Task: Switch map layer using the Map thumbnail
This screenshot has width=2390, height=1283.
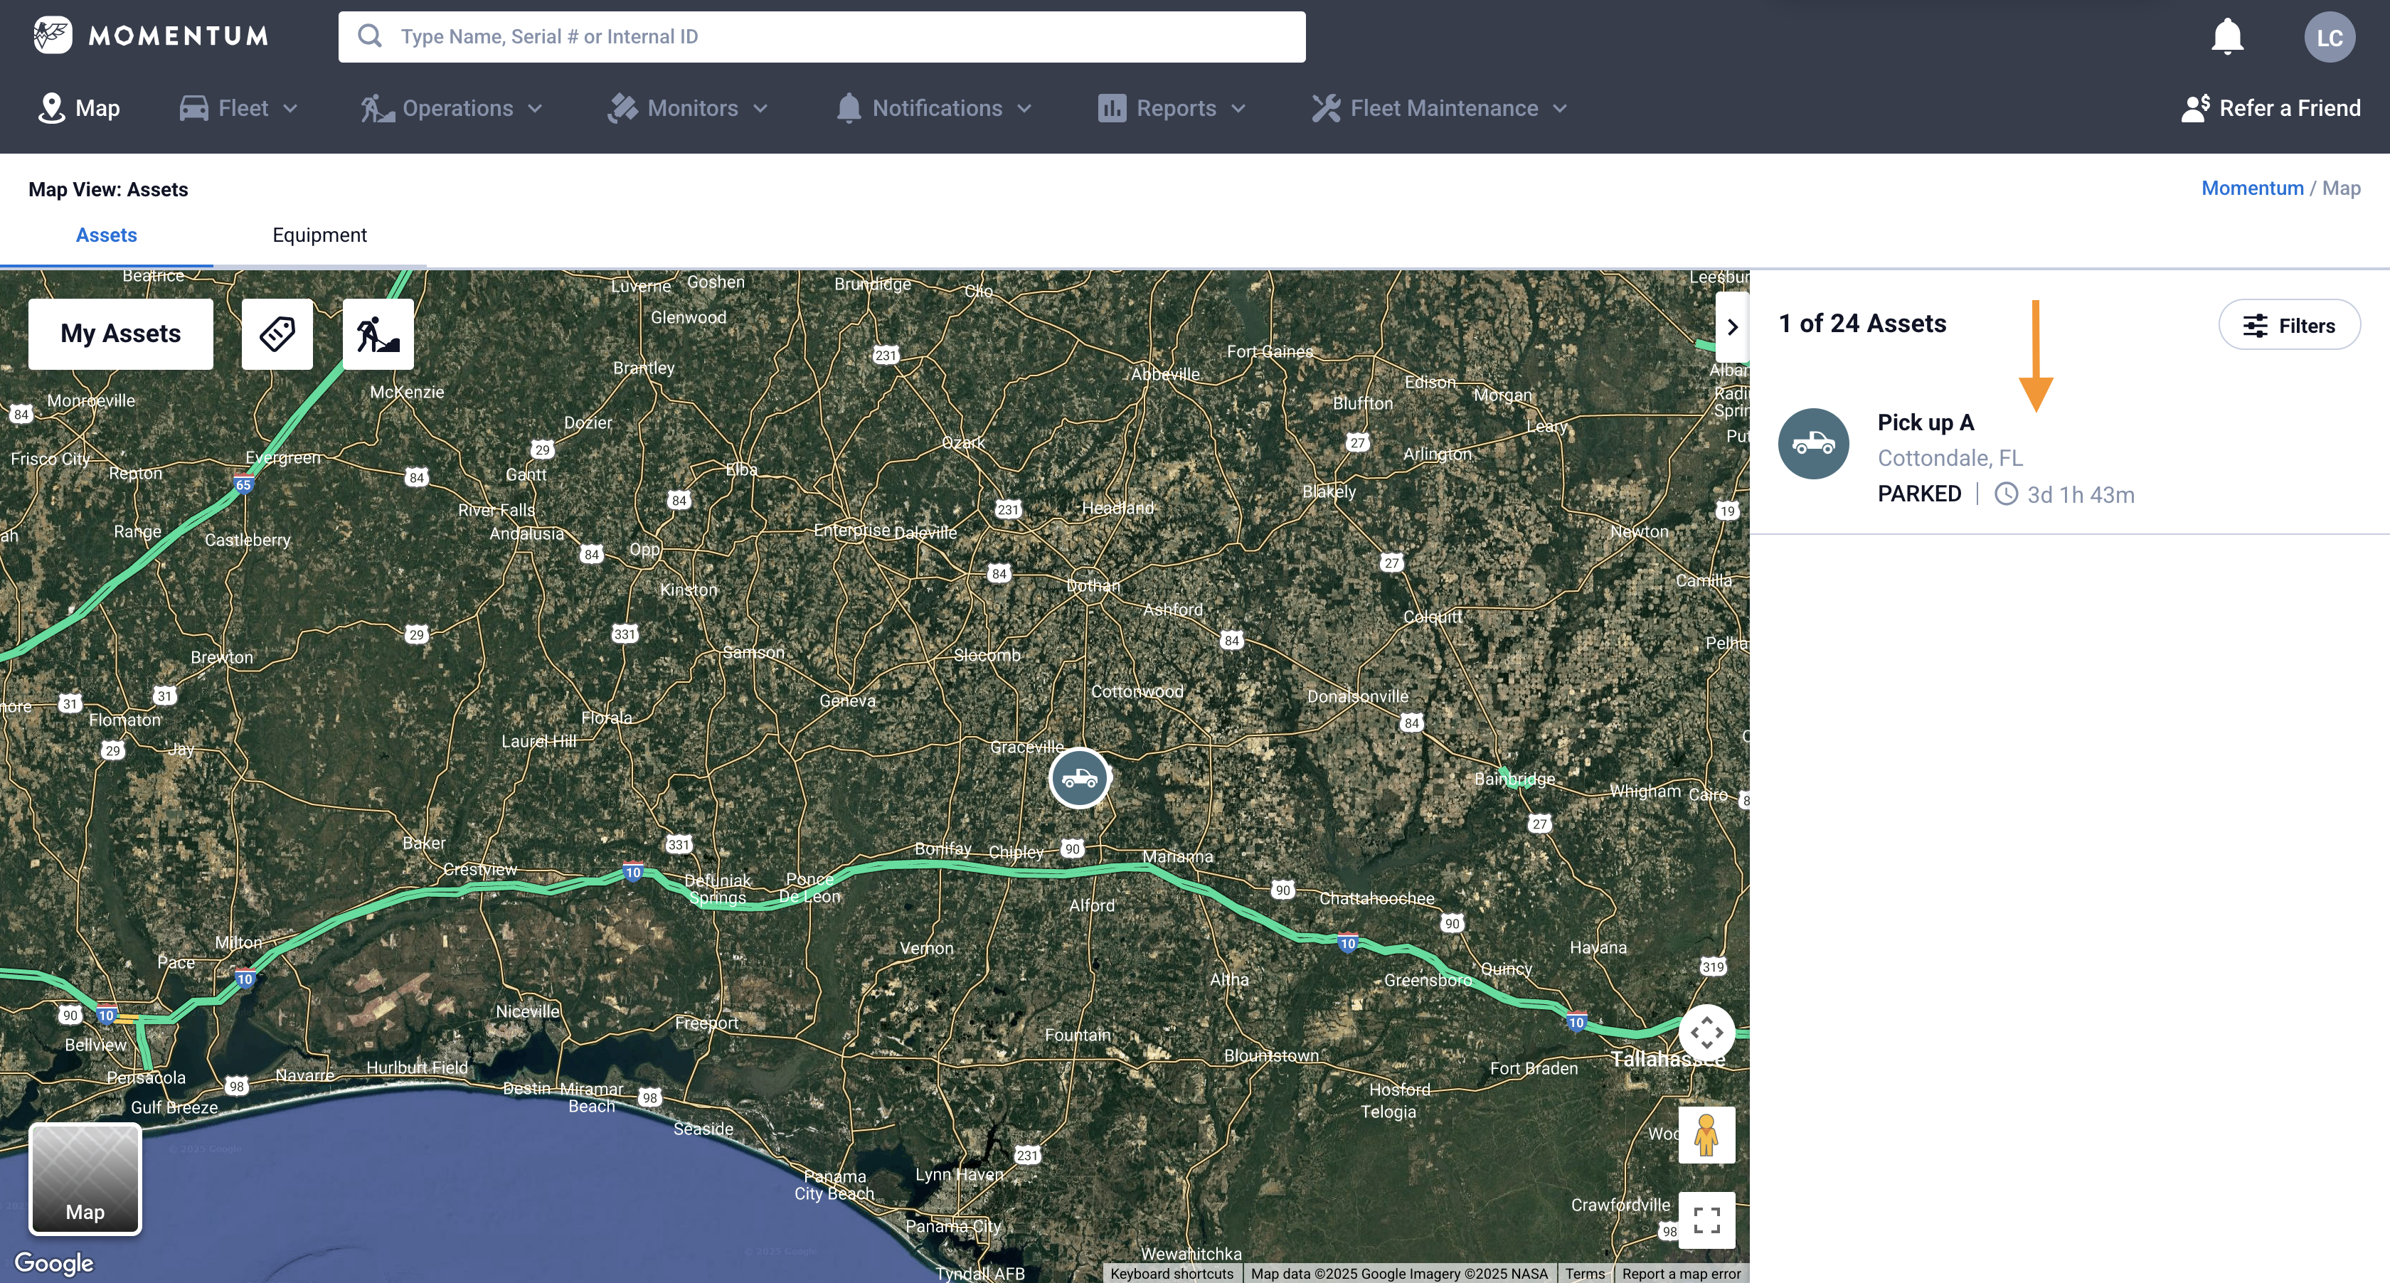Action: pos(85,1179)
